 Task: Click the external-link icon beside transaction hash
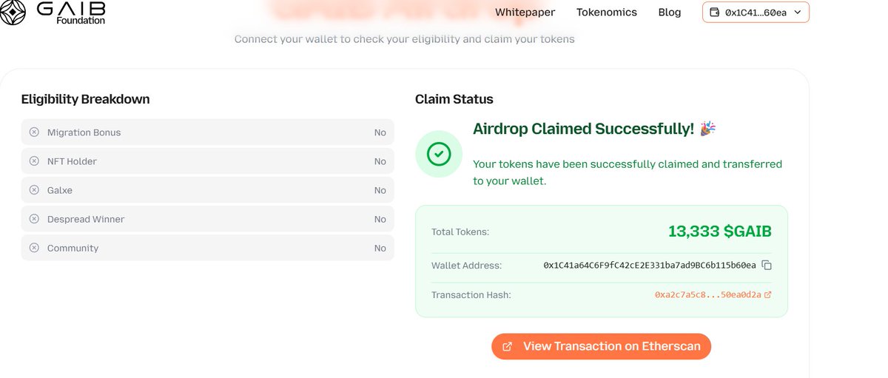tap(767, 295)
